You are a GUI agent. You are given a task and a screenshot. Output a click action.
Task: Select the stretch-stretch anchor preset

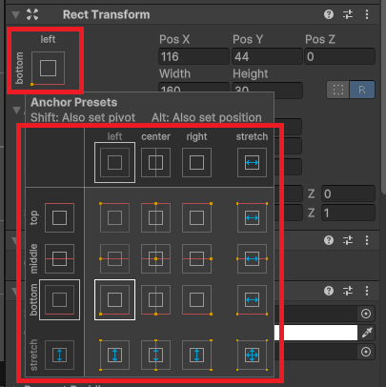pyautogui.click(x=252, y=355)
